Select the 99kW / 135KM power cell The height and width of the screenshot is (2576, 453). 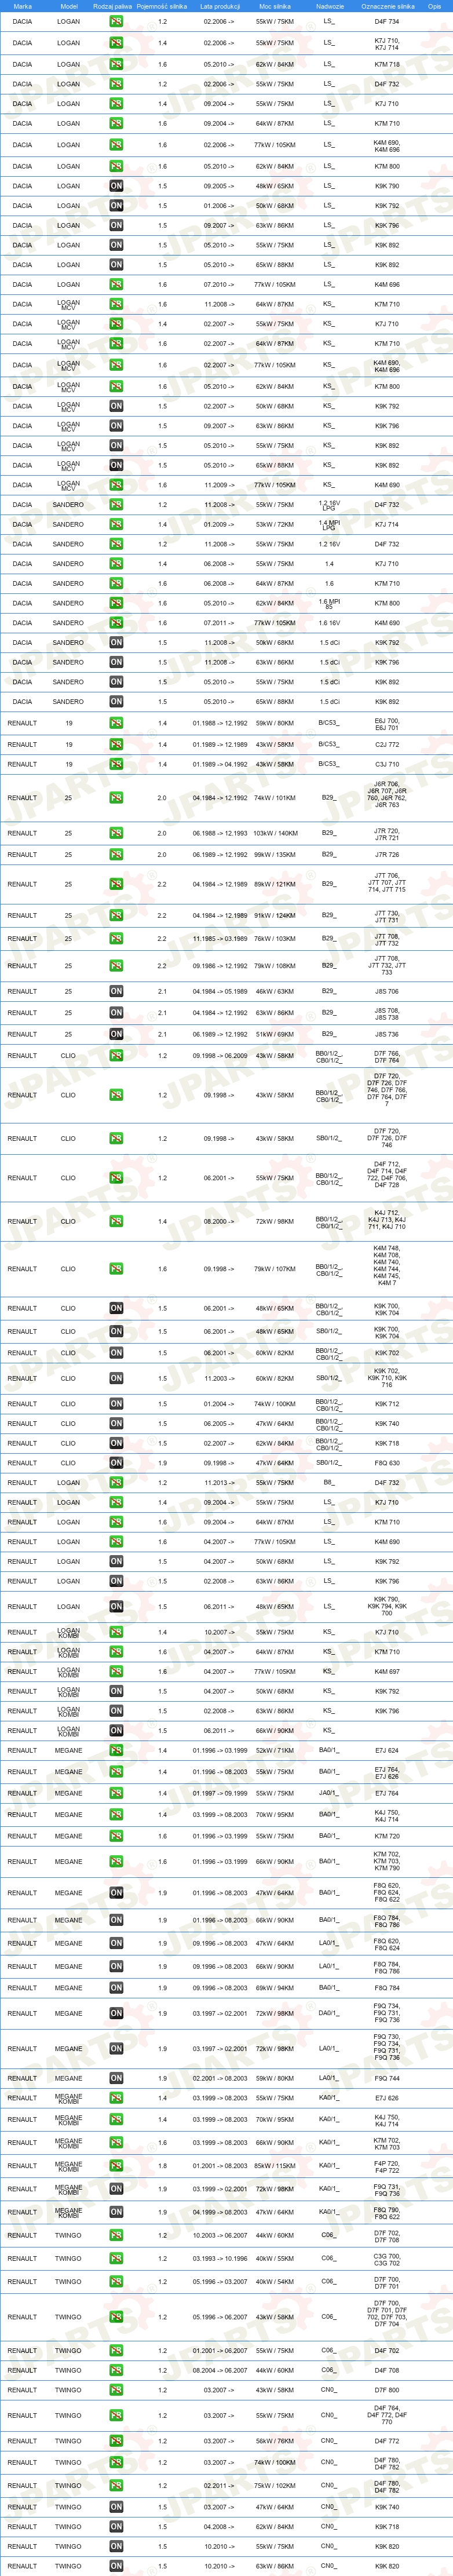[275, 855]
